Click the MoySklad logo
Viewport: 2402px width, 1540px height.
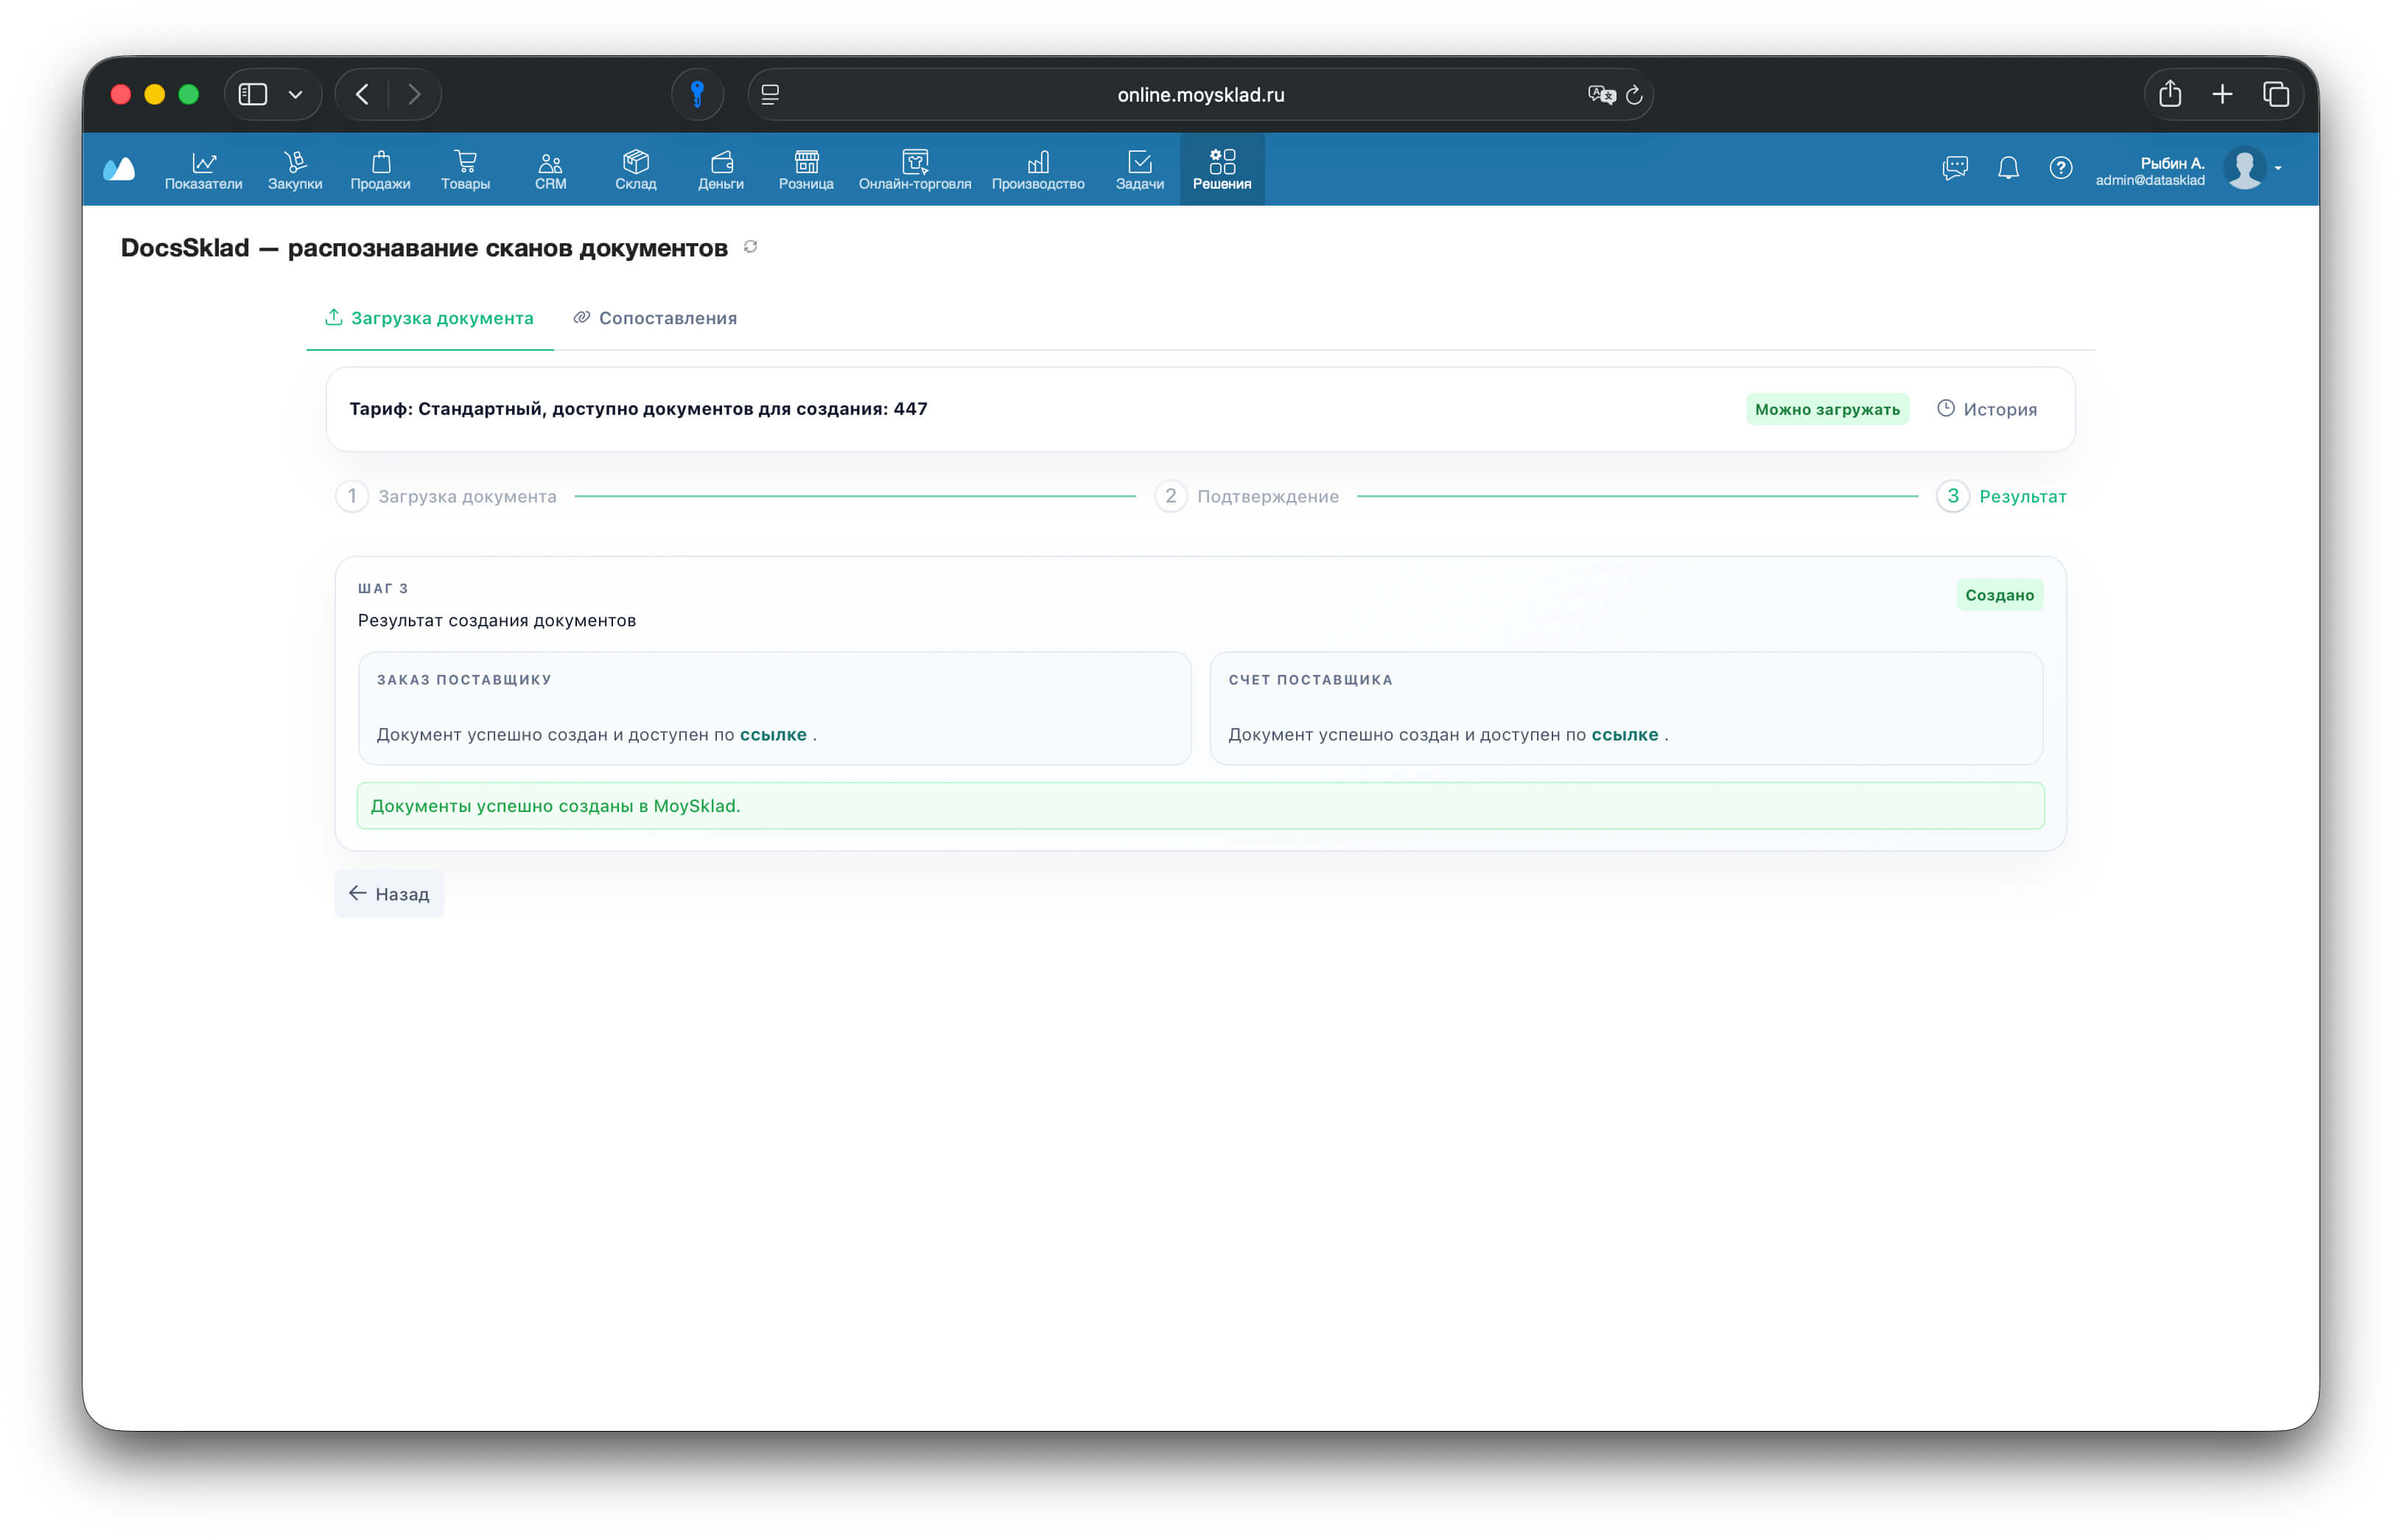pyautogui.click(x=119, y=169)
